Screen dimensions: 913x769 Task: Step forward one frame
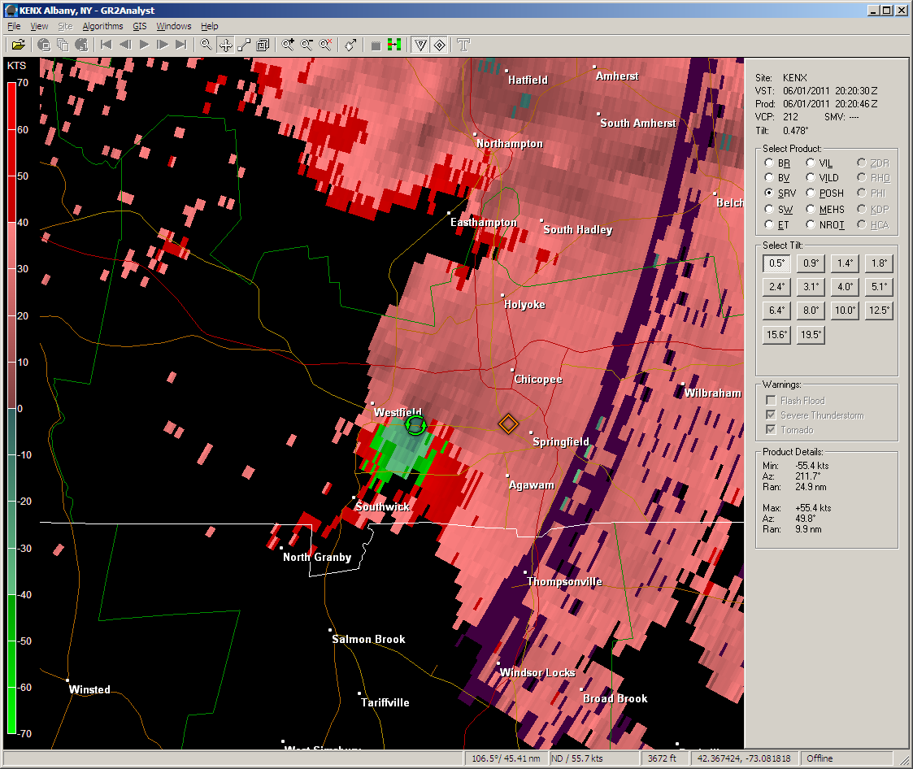pos(163,45)
